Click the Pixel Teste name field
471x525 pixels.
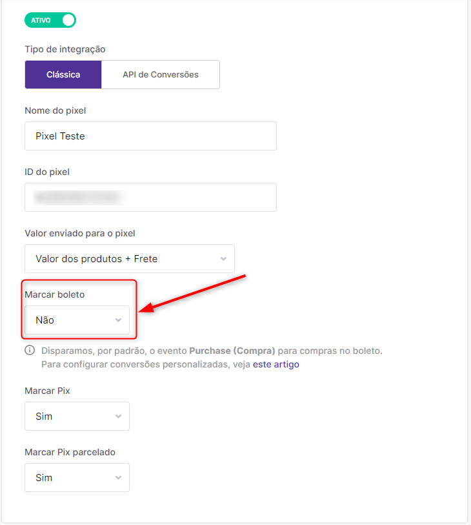(150, 136)
